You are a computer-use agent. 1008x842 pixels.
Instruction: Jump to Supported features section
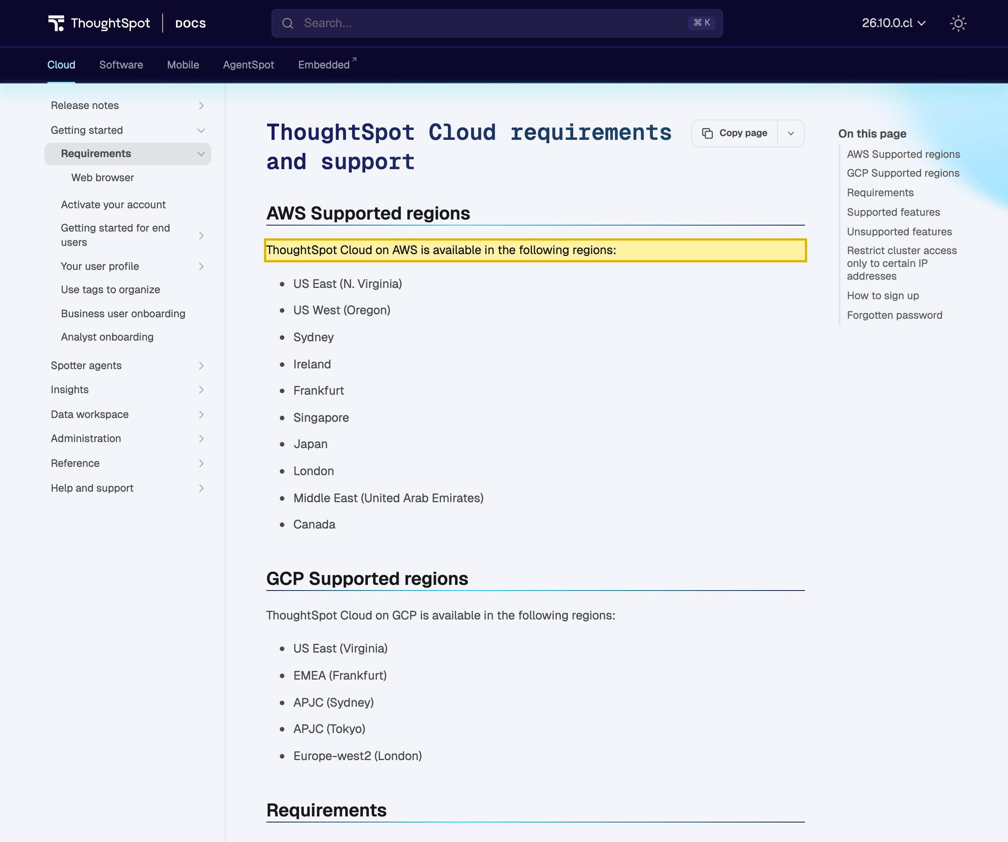click(893, 212)
